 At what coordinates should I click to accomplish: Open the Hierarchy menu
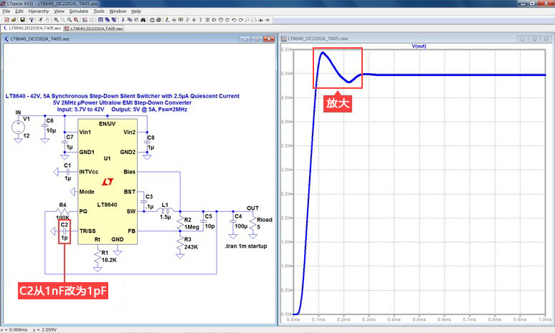39,11
